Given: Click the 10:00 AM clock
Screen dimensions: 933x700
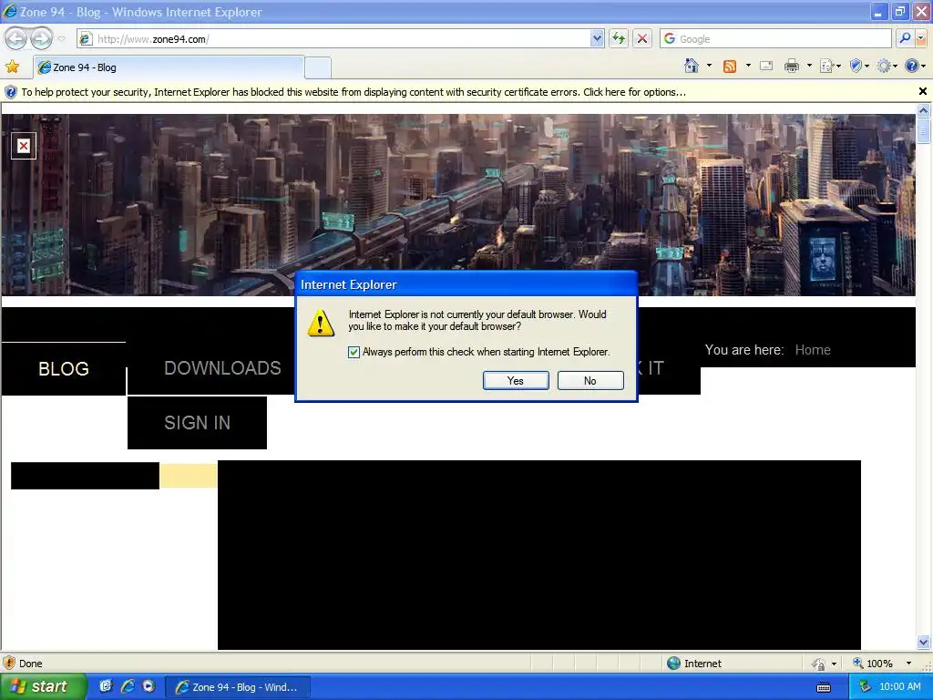Looking at the screenshot, I should click(899, 686).
